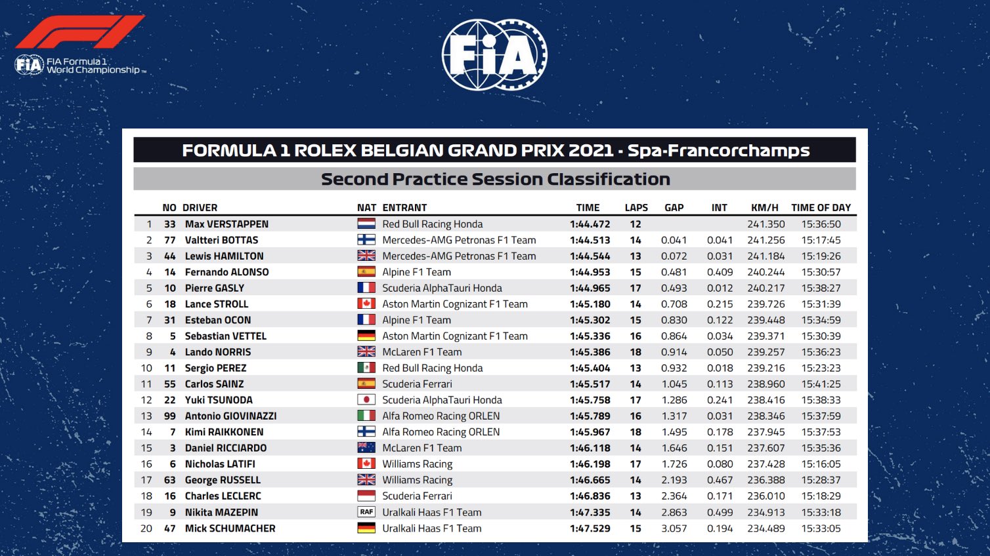
Task: Select Mick SCHUMACHER's name in the last row
Action: (230, 528)
